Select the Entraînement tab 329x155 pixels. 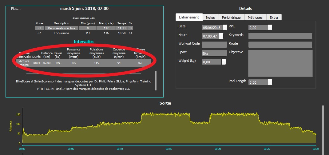[x=189, y=18]
